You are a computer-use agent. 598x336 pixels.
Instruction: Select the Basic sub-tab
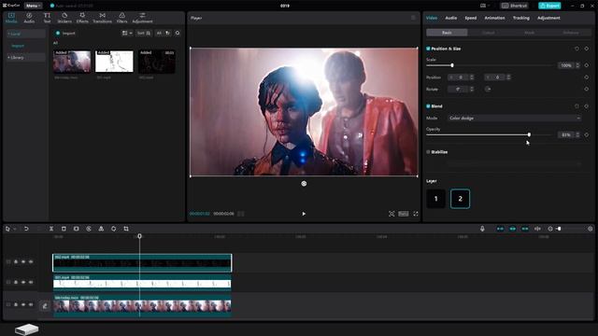[447, 33]
